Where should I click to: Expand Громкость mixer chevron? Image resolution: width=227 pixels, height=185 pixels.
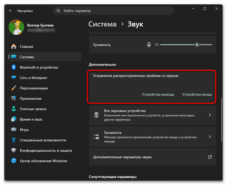(x=210, y=137)
